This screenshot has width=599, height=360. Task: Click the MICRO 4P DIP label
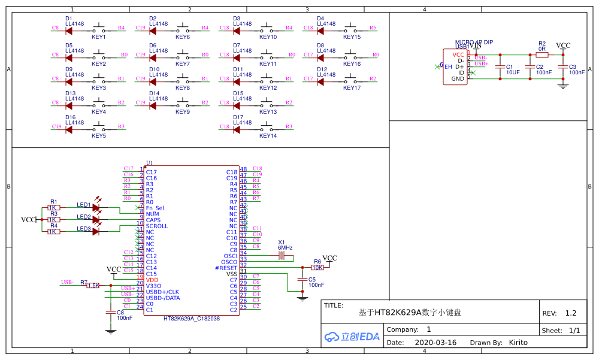tap(474, 42)
